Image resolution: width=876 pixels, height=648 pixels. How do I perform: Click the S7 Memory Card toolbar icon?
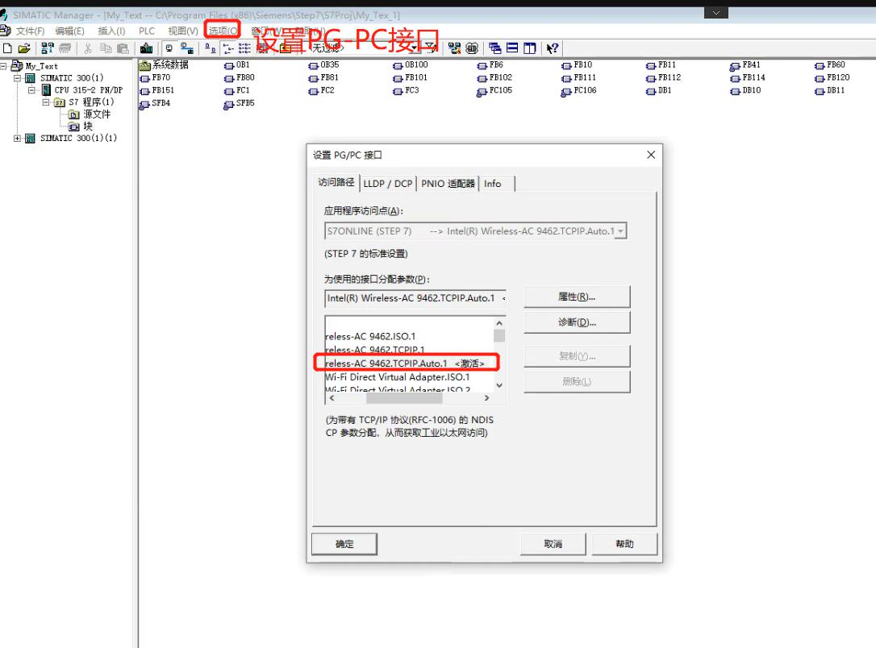click(65, 48)
